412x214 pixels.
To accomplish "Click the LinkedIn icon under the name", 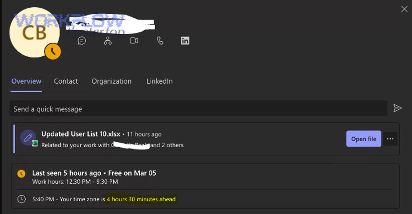I will click(185, 41).
